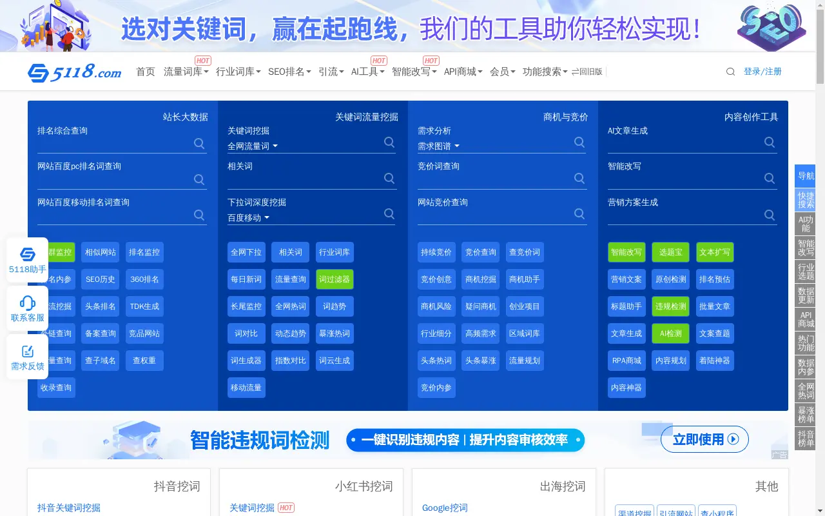Click search icon for 关键词挖掘
The width and height of the screenshot is (825, 516).
point(389,142)
